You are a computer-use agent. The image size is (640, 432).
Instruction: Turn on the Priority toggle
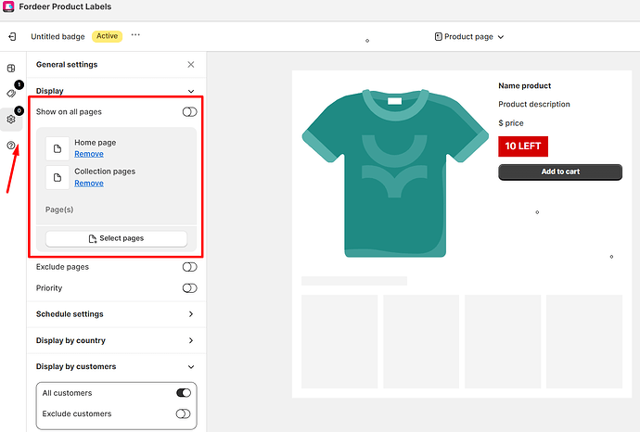pyautogui.click(x=190, y=288)
